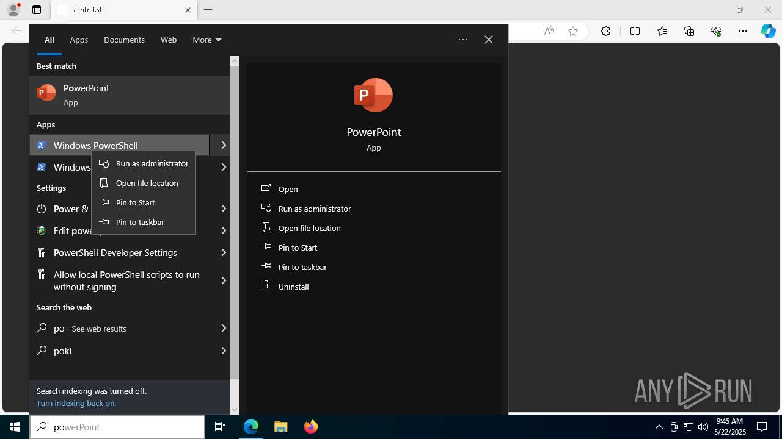The image size is (782, 439).
Task: Click Open icon in PowerPoint details
Action: pyautogui.click(x=266, y=188)
